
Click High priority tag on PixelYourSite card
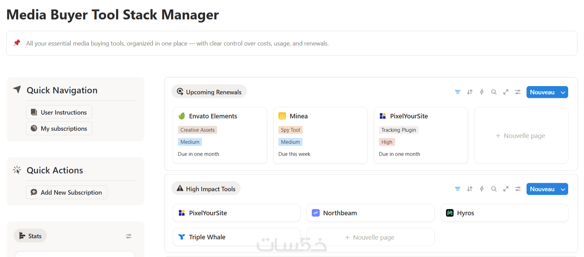pyautogui.click(x=387, y=142)
